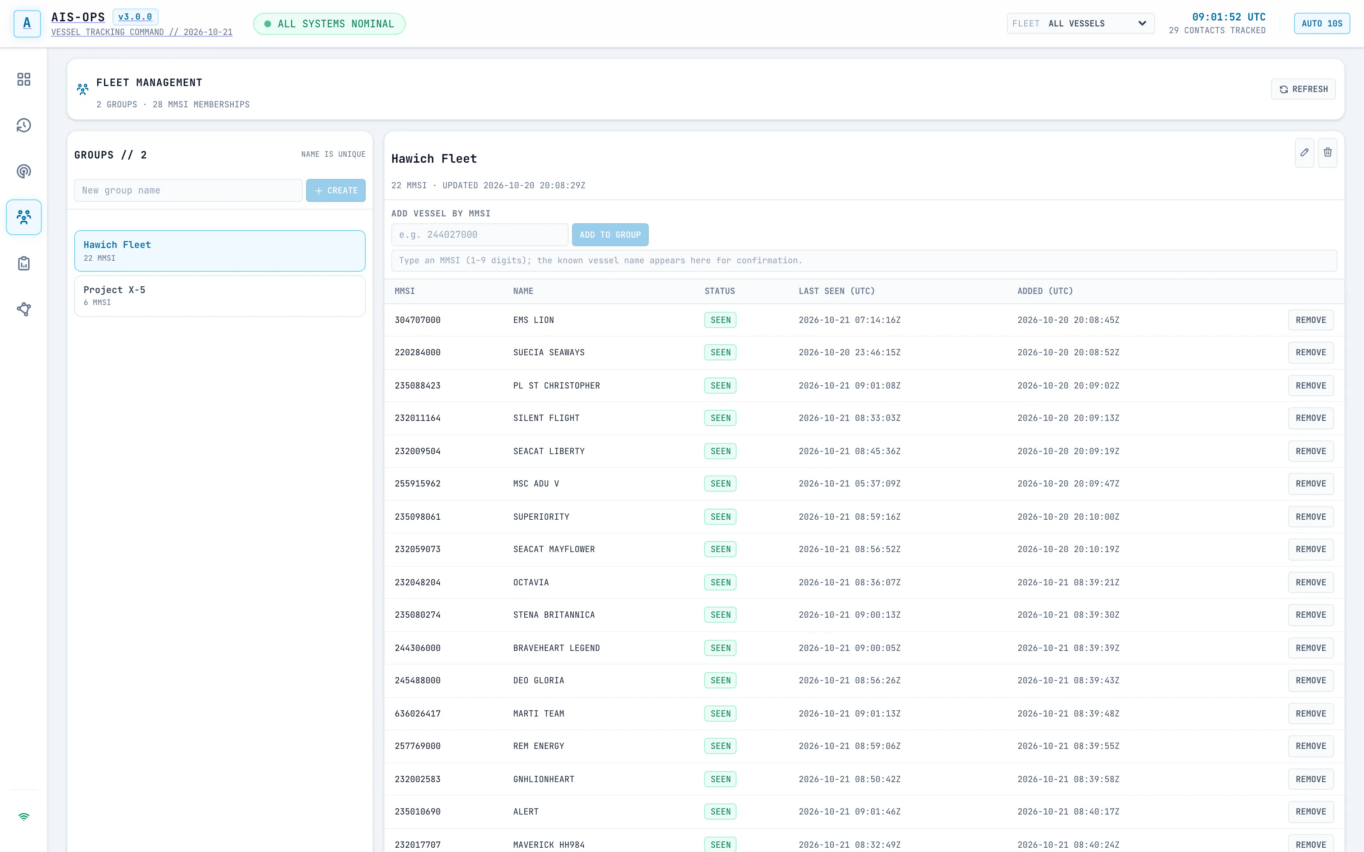Click the wifi connection status icon
Image resolution: width=1364 pixels, height=852 pixels.
pos(24,817)
